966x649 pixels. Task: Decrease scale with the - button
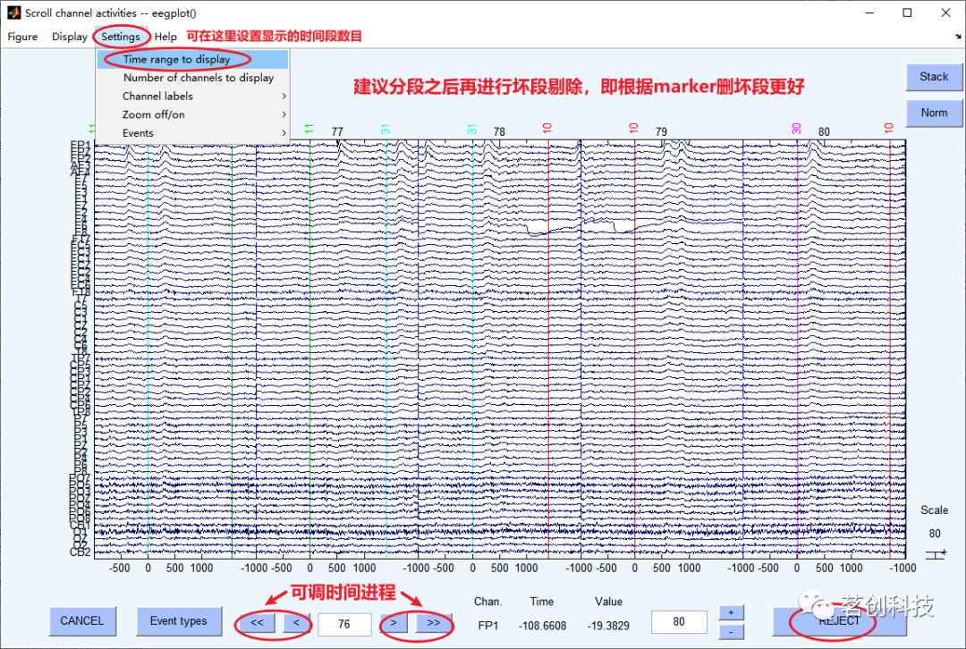click(x=732, y=632)
